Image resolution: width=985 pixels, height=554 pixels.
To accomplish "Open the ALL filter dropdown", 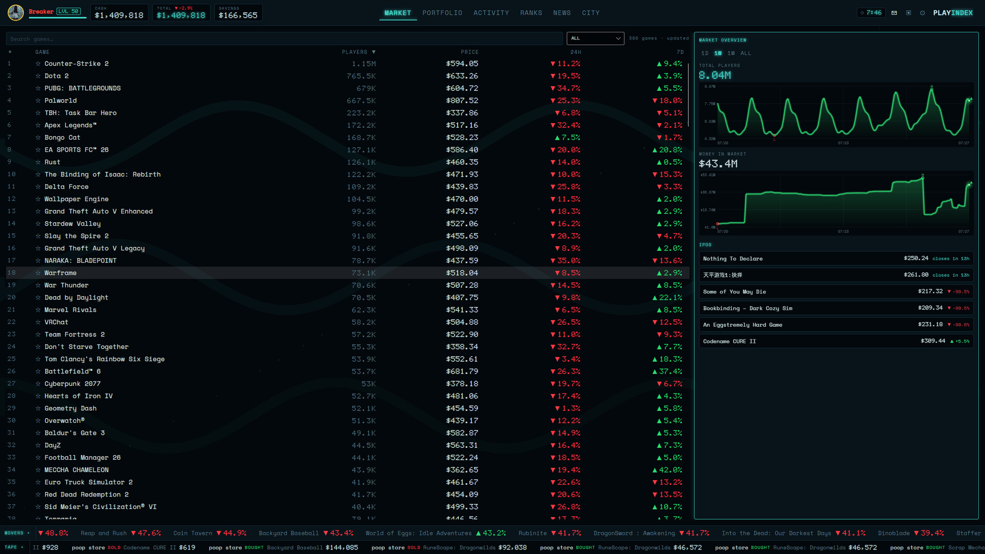I will pyautogui.click(x=595, y=38).
